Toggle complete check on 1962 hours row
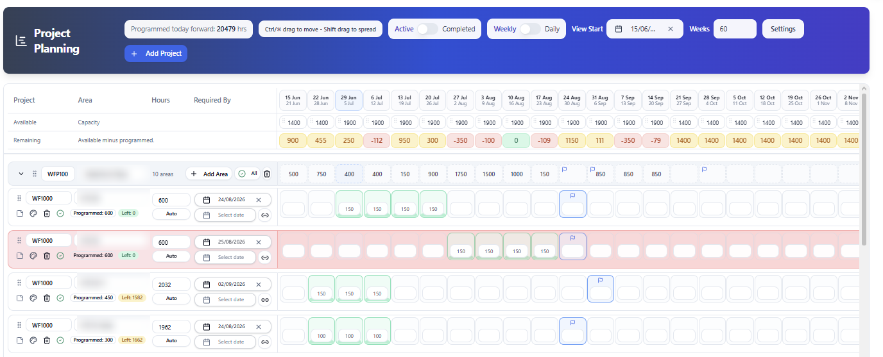Image resolution: width=883 pixels, height=357 pixels. point(60,340)
